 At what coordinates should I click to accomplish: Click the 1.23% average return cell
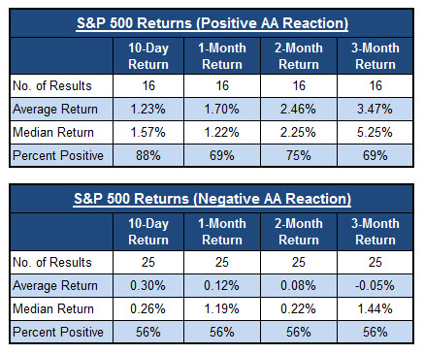148,110
